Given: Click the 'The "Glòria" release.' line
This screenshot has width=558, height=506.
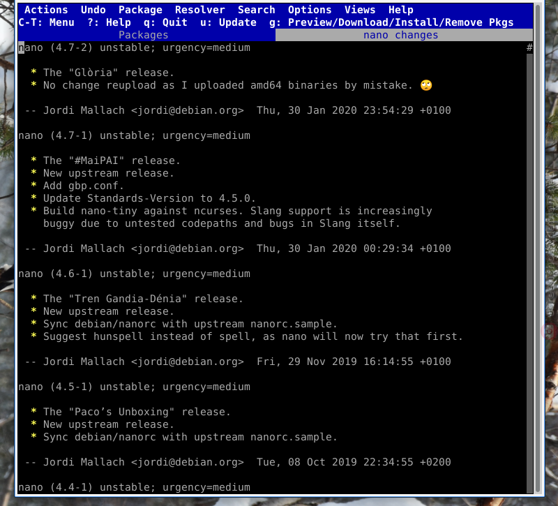Looking at the screenshot, I should (x=103, y=73).
